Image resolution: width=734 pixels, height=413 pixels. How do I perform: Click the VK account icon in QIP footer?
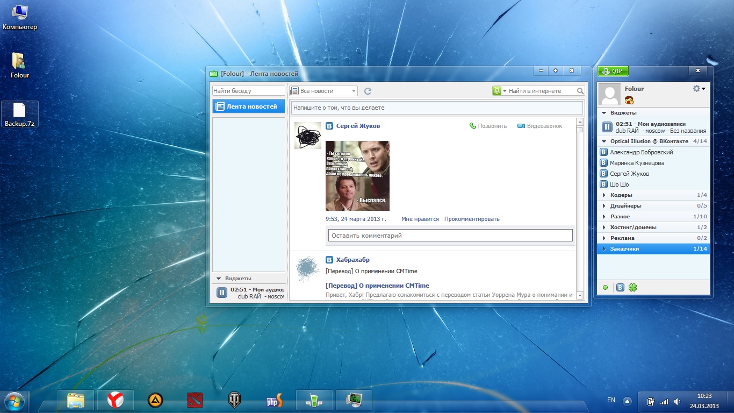(620, 288)
